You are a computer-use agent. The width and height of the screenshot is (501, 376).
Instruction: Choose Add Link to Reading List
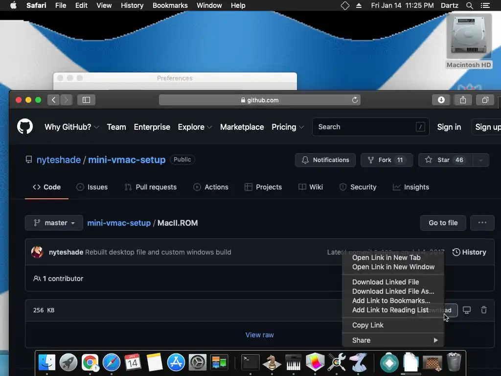click(393, 310)
